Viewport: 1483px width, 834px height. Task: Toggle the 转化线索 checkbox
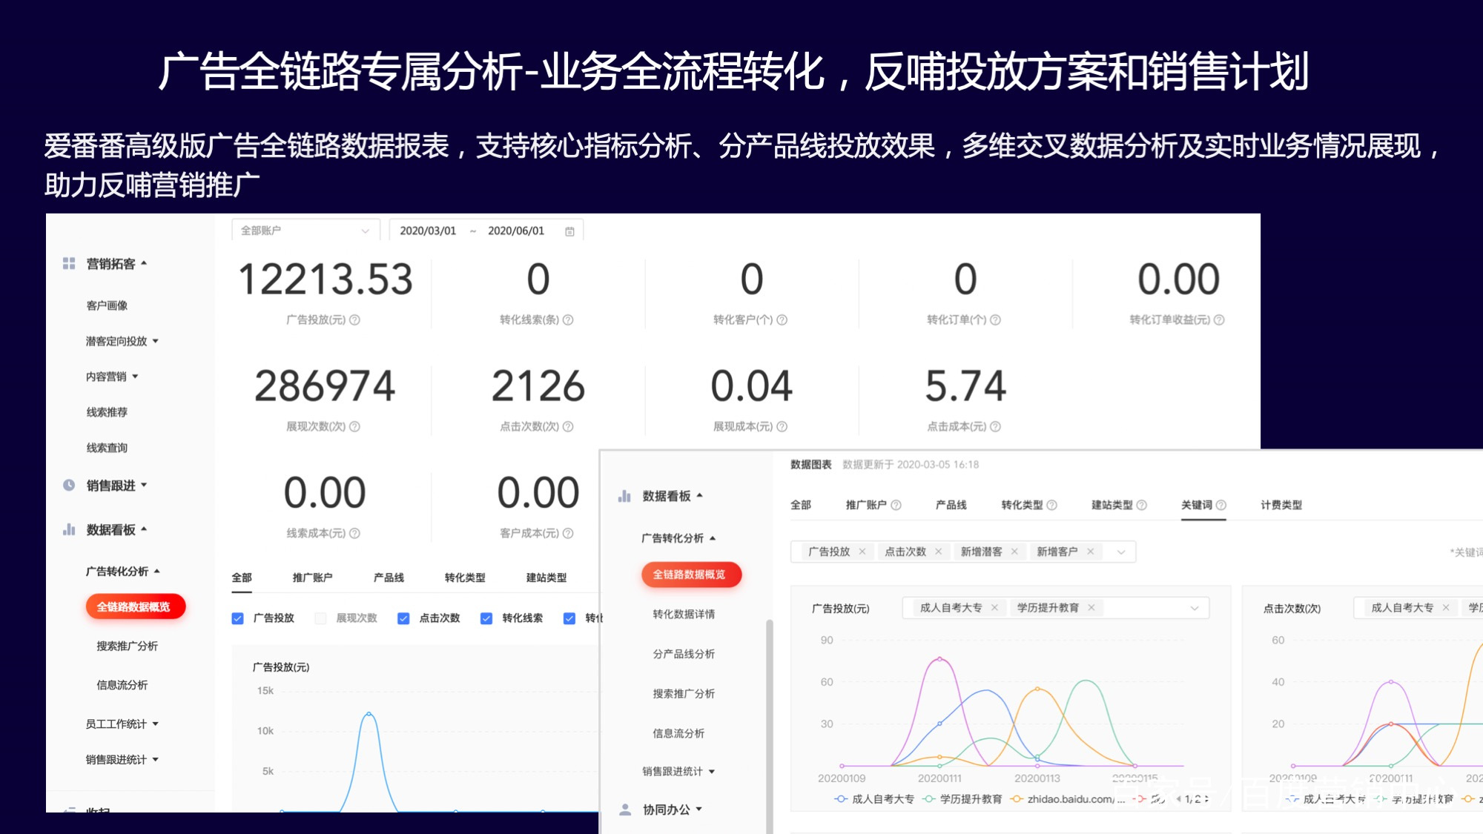[x=486, y=618]
